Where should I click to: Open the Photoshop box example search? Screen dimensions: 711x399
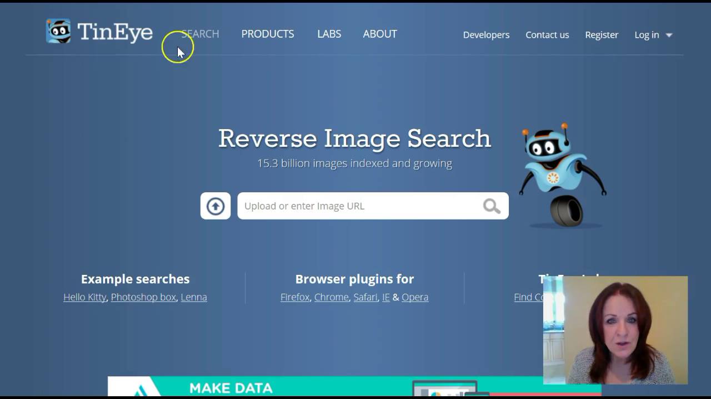pos(143,297)
